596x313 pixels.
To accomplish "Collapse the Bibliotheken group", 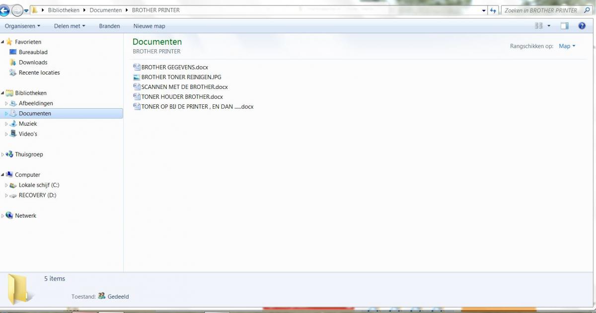I will 2,93.
